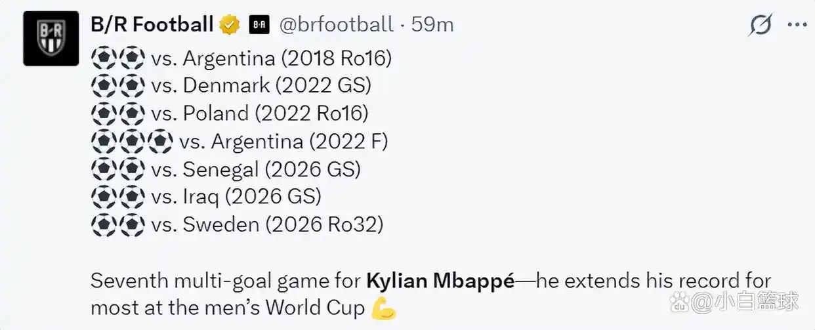
Task: Open the three-dot more options menu
Action: (x=797, y=26)
